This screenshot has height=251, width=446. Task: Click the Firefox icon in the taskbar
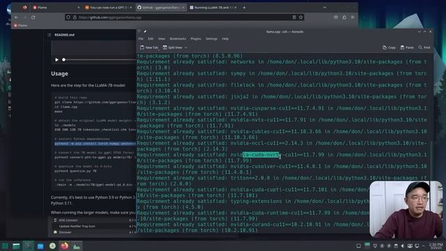coord(65,246)
